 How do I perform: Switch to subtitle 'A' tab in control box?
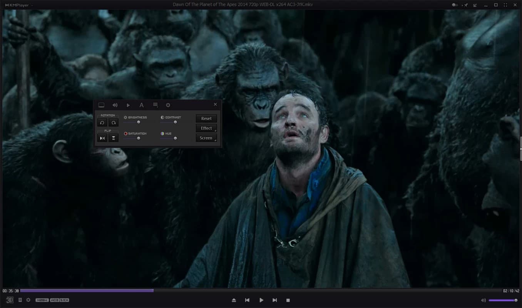pos(141,105)
